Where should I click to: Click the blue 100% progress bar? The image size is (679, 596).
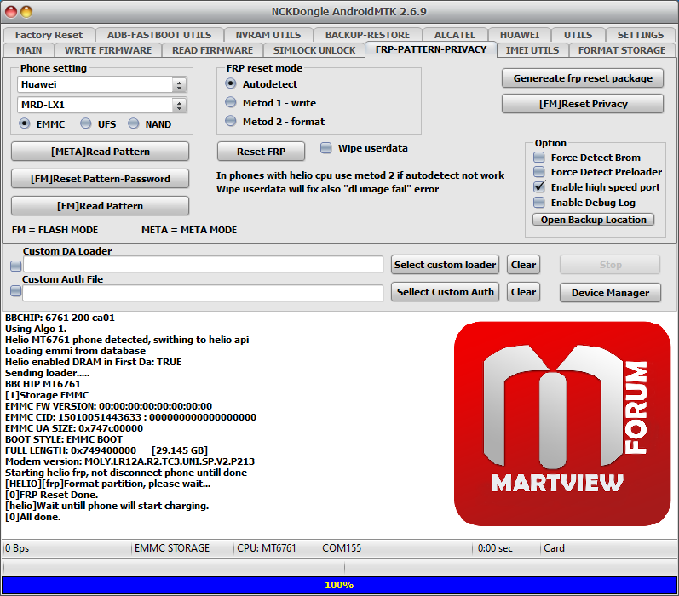point(339,585)
